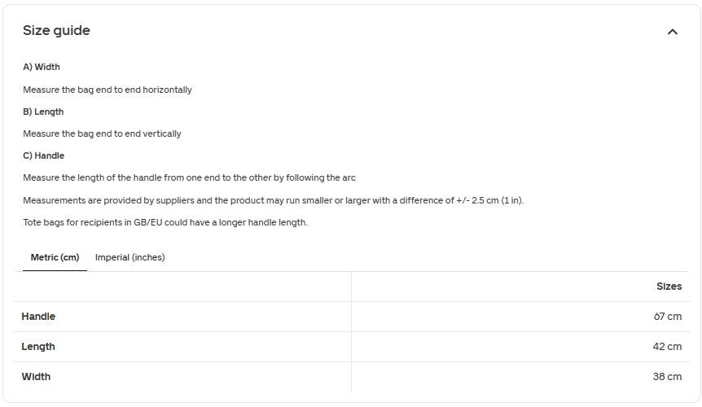Click the Length row label
702x407 pixels.
(x=38, y=347)
